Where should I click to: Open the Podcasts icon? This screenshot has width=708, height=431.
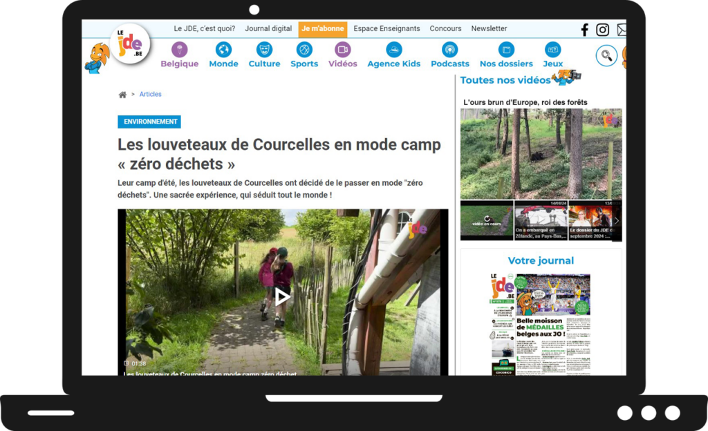449,49
